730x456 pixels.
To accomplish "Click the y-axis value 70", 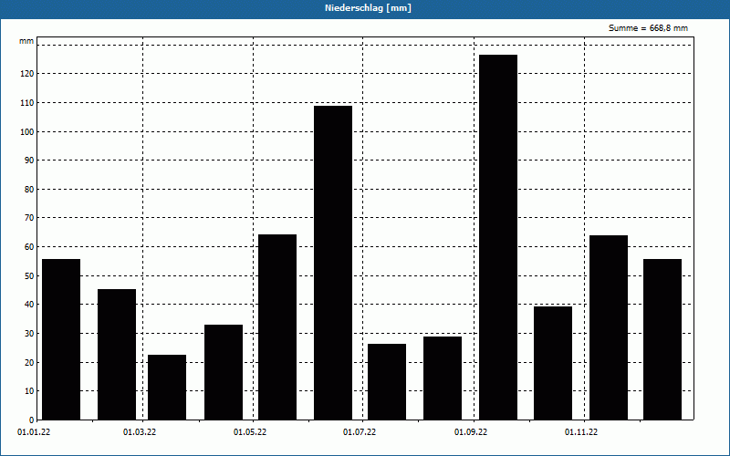I will [x=30, y=218].
